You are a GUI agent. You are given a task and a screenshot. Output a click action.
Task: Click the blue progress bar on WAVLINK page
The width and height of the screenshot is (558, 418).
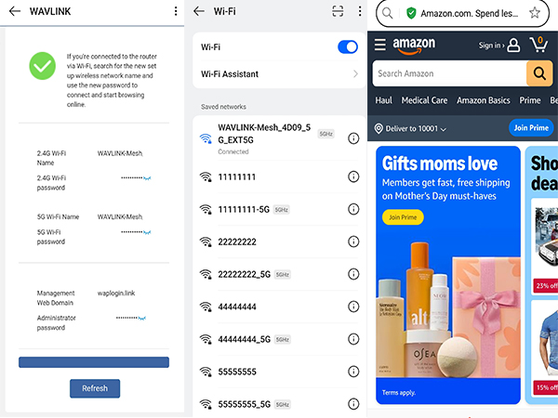click(x=94, y=362)
